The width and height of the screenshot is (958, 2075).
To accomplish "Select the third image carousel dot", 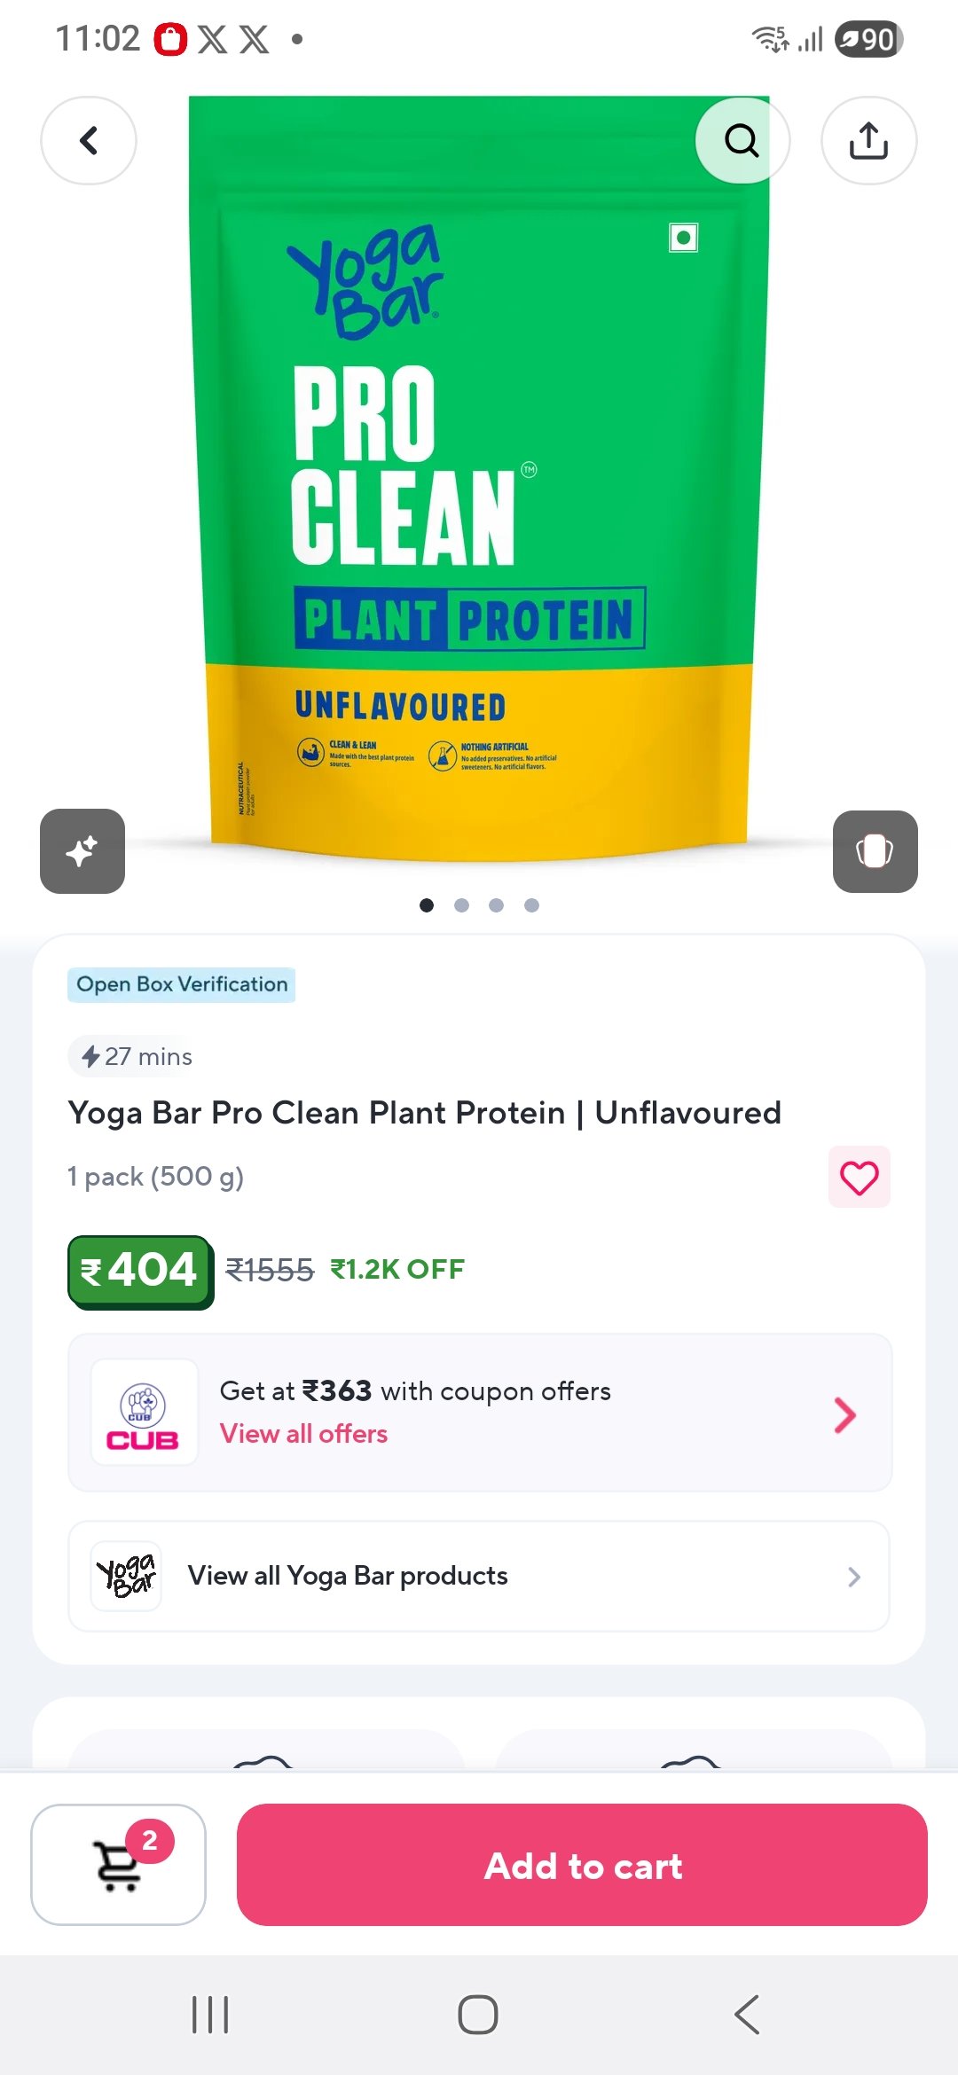I will point(496,905).
